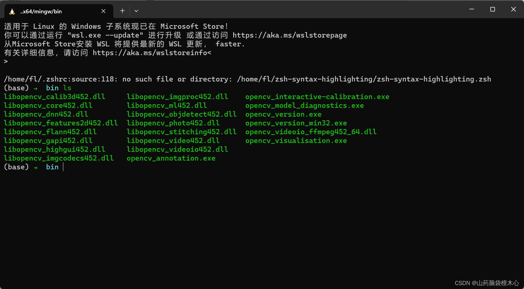This screenshot has width=524, height=289.
Task: Click the typed ls command
Action: 67,88
